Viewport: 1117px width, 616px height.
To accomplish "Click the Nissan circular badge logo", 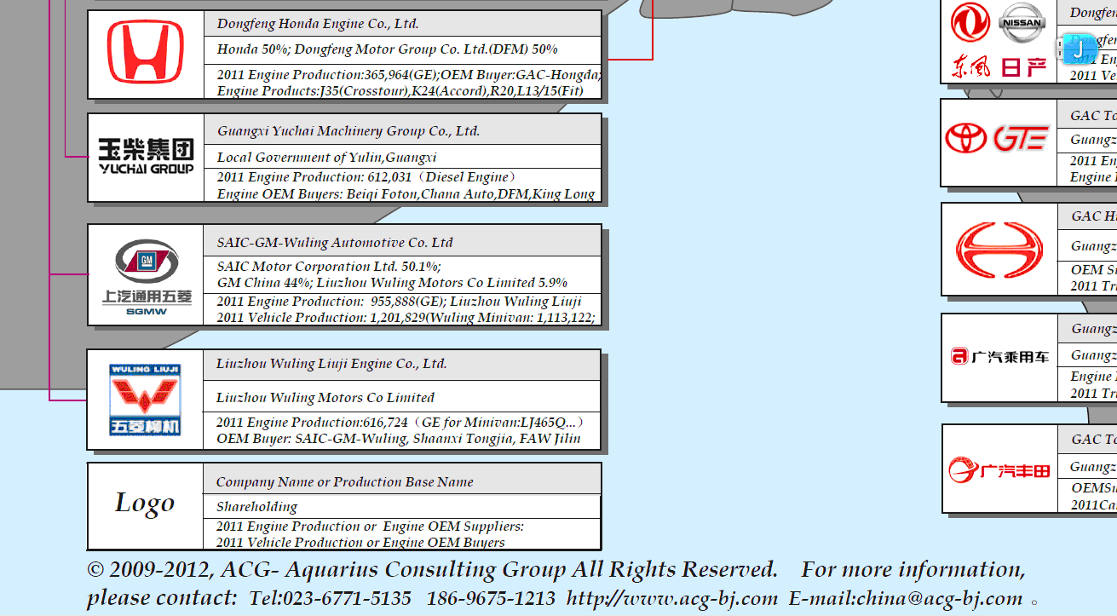I will (1022, 23).
